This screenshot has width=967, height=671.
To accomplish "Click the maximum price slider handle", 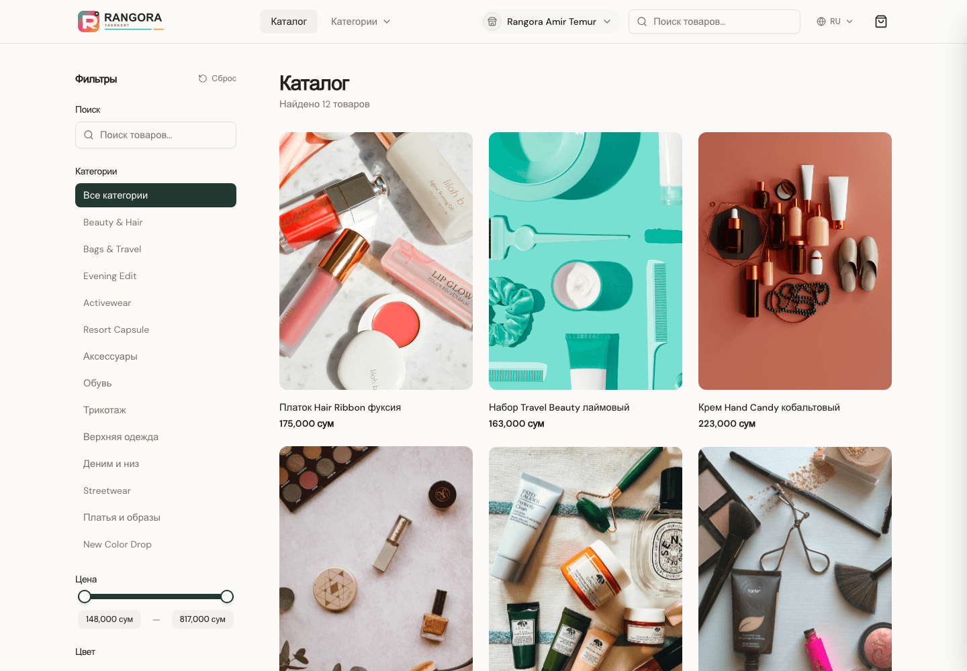I will (x=227, y=597).
